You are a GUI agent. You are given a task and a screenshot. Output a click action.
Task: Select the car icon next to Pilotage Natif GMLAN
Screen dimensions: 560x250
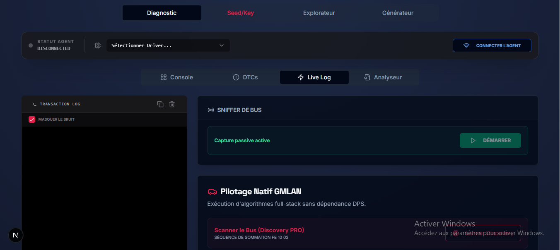(212, 191)
